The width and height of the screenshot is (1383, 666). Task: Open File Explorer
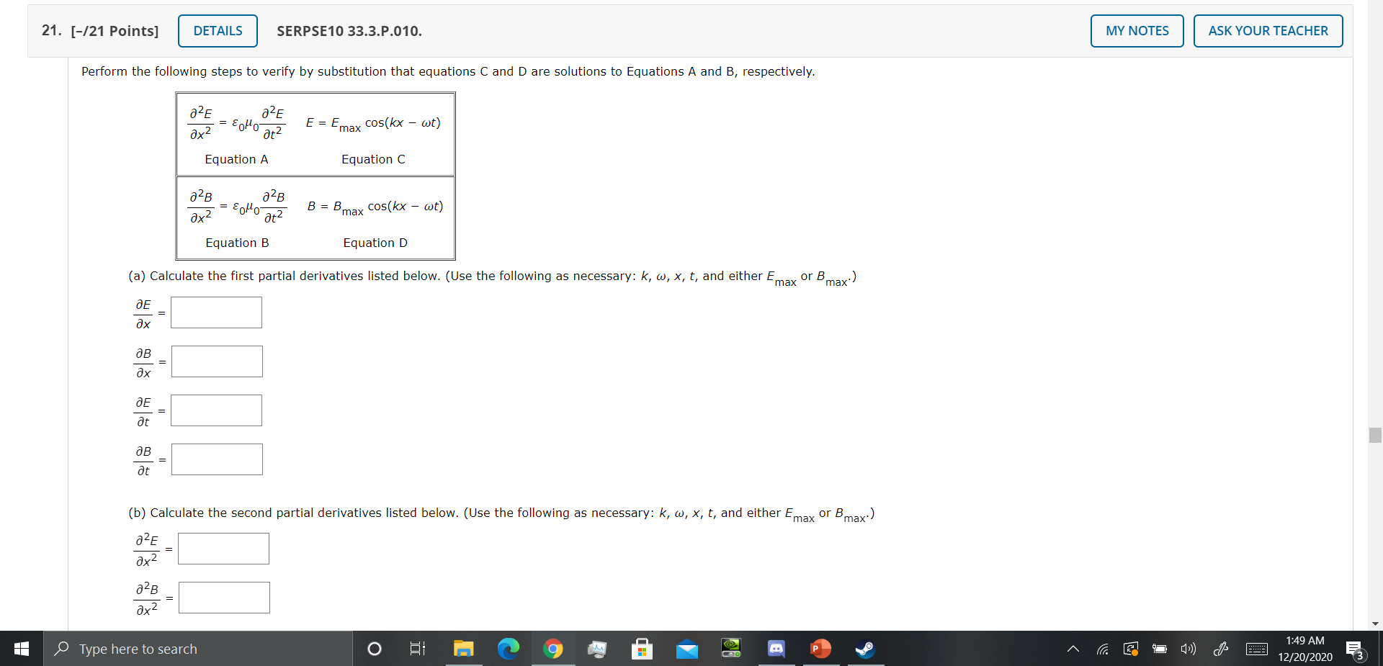(x=463, y=649)
